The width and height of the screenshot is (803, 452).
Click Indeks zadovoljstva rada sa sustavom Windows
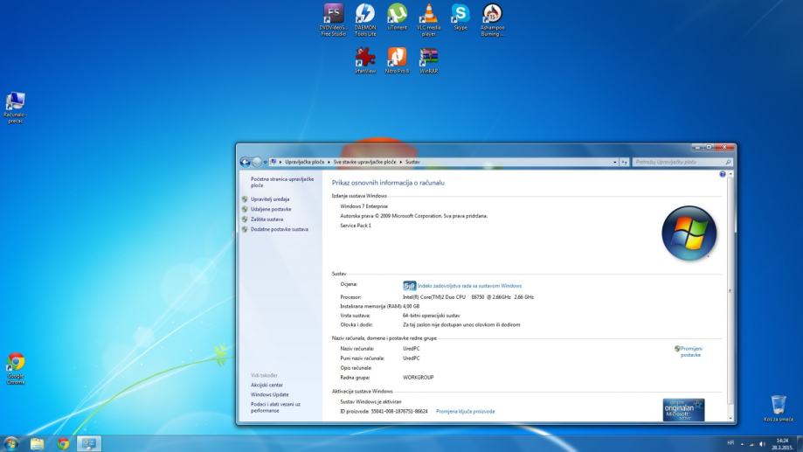(469, 286)
